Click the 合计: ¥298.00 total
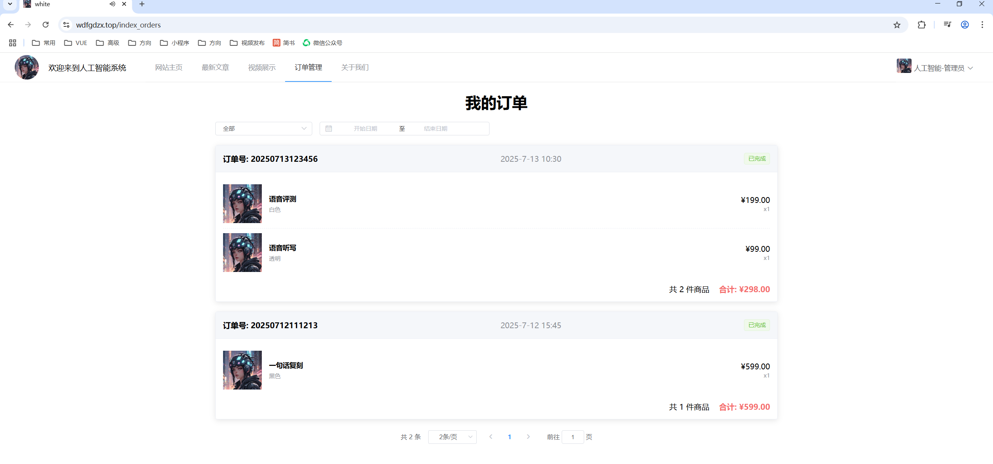 744,289
